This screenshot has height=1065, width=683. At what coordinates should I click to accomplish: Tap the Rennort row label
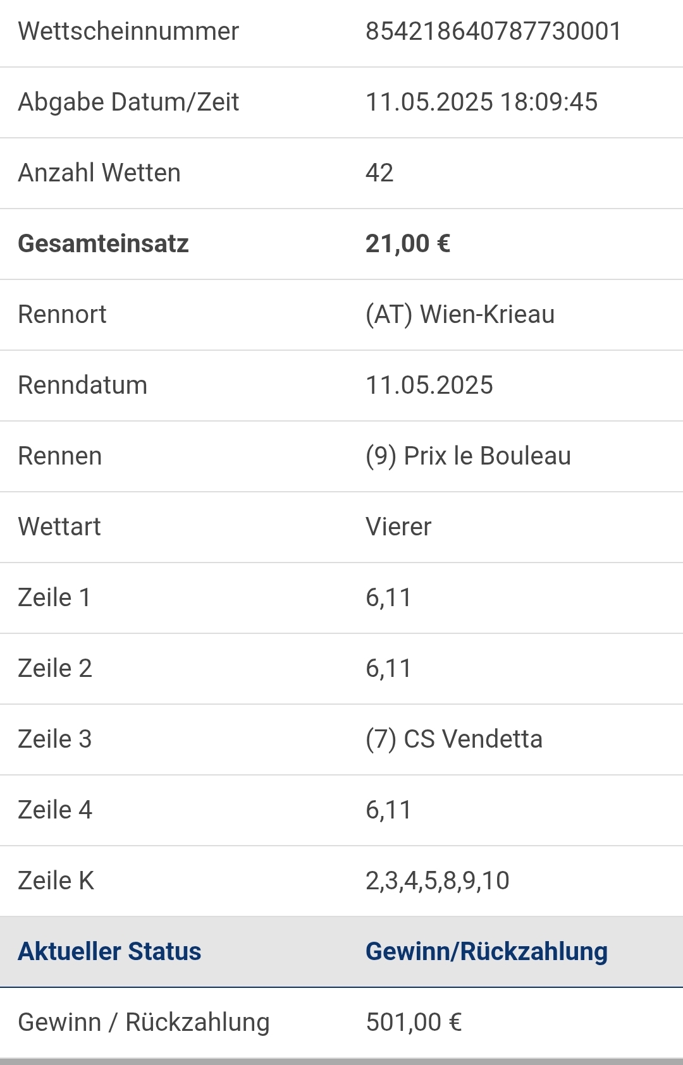(62, 314)
